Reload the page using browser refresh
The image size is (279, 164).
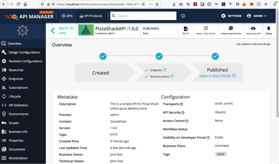17,5
